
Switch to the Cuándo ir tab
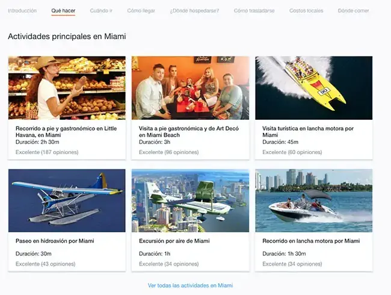coord(101,11)
